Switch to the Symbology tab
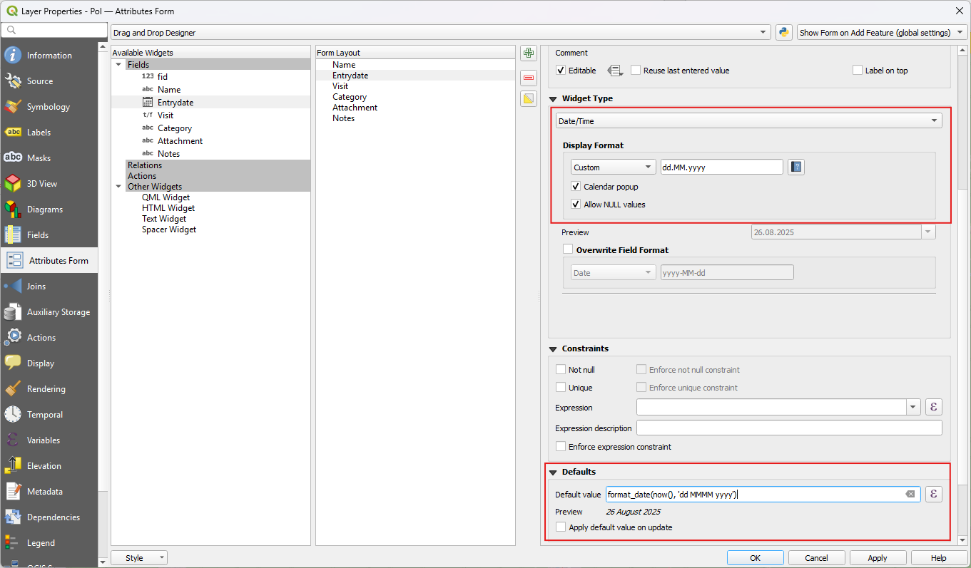This screenshot has width=971, height=568. [x=49, y=107]
